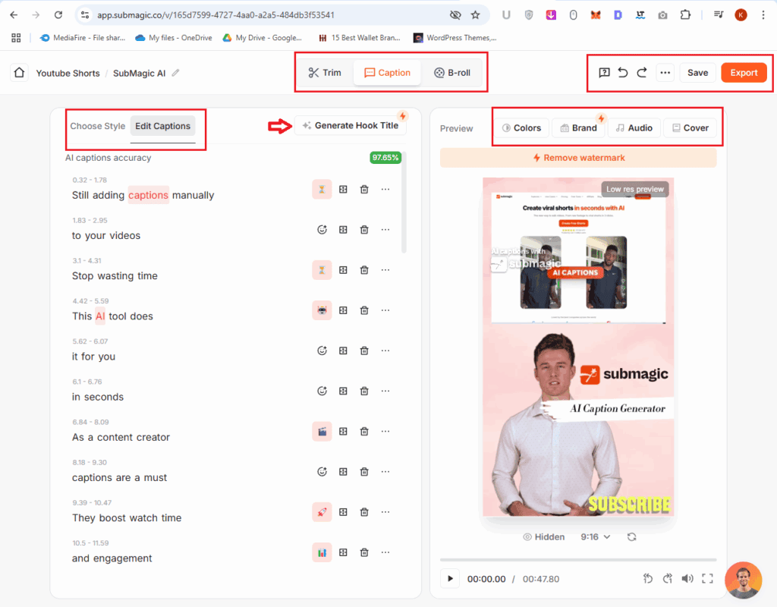Add emoji to 'to your videos' caption

322,229
